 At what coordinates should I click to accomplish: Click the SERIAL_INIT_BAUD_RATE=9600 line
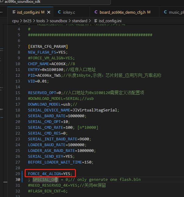pyautogui.click(x=59, y=139)
